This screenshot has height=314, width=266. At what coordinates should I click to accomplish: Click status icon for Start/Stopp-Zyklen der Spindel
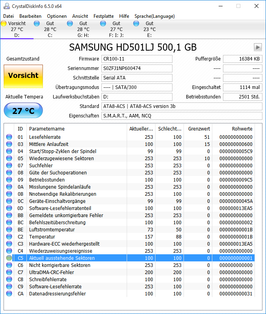click(9, 151)
